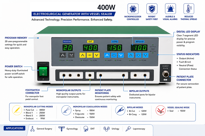Click the BIPOLAR OUTPUTS heading
Image resolution: width=205 pixels, height=136 pixels.
click(139, 91)
